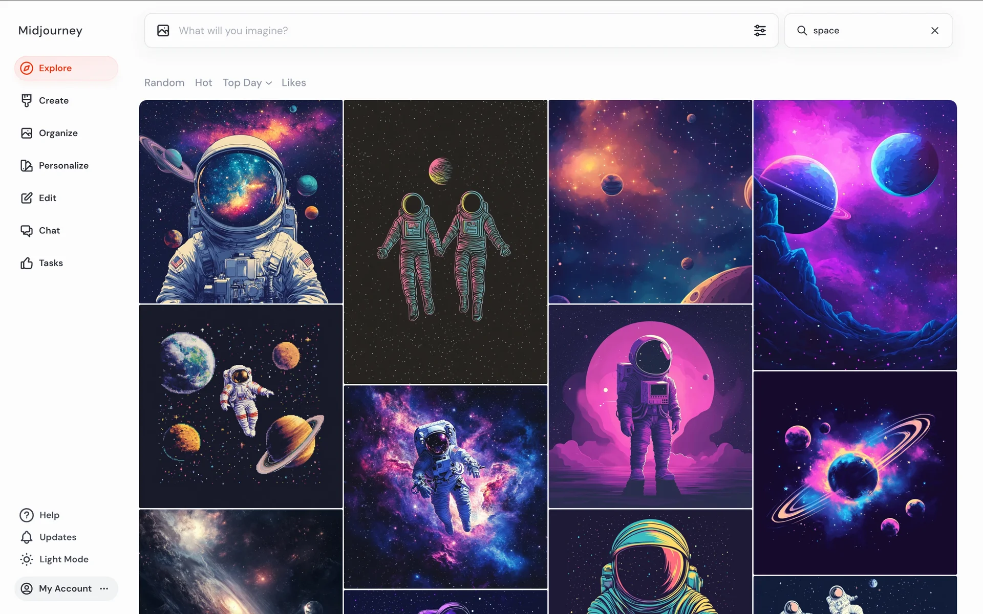Click the Tasks thumbs-up icon

pyautogui.click(x=27, y=263)
